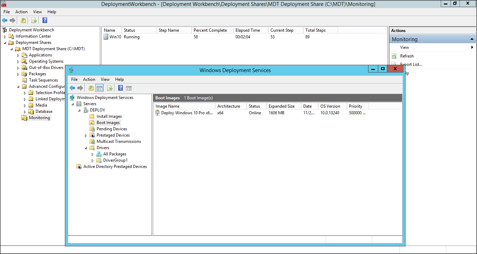Screen dimensions: 477x254
Task: Open the View submenu in Actions pane
Action: pos(405,47)
